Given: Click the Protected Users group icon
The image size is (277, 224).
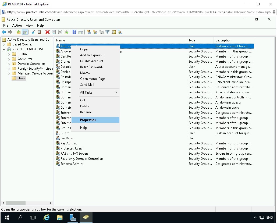Looking at the screenshot, I should [58, 148].
